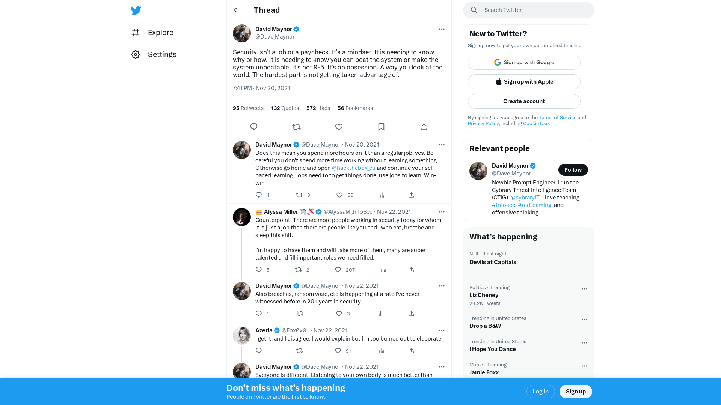Open more menu for Liz Cheney trend
The width and height of the screenshot is (721, 405).
coord(584,289)
